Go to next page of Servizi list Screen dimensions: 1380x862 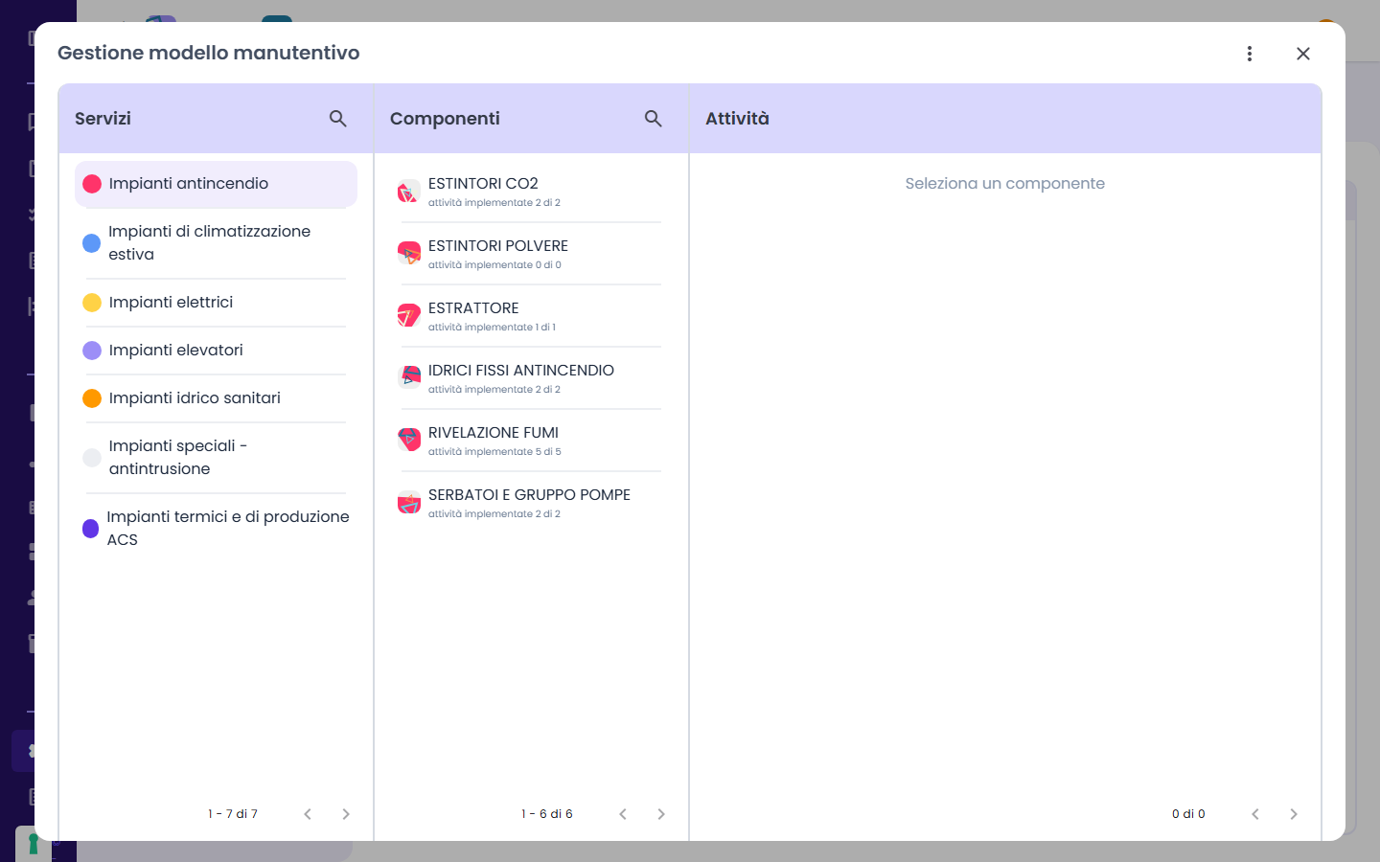[x=346, y=814]
